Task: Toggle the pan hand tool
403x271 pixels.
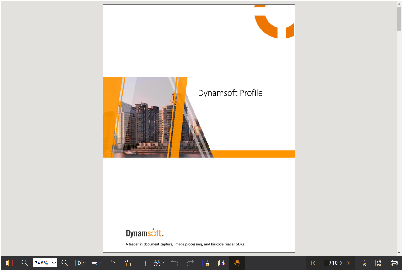Action: pos(237,263)
